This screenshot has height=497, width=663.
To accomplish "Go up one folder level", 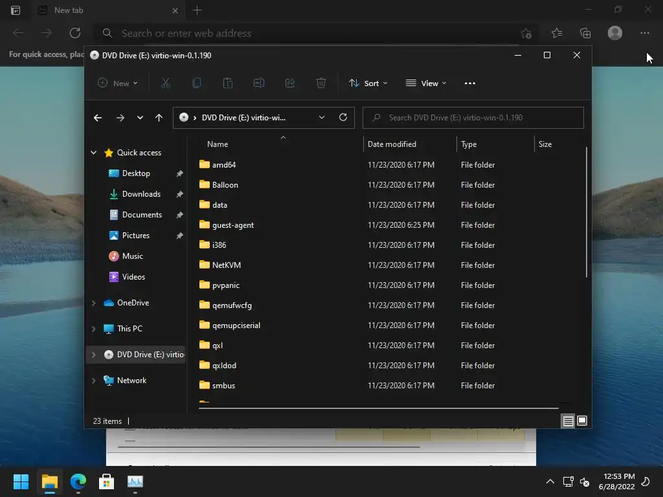I will tap(159, 118).
